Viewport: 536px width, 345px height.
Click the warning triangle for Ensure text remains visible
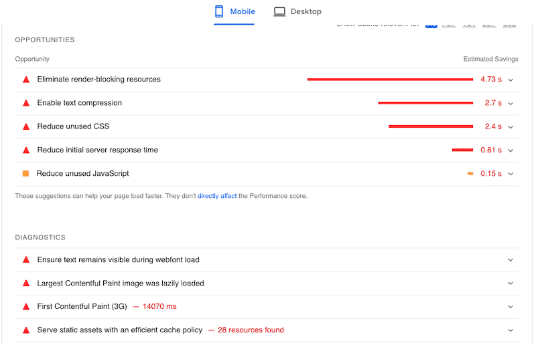pyautogui.click(x=26, y=260)
